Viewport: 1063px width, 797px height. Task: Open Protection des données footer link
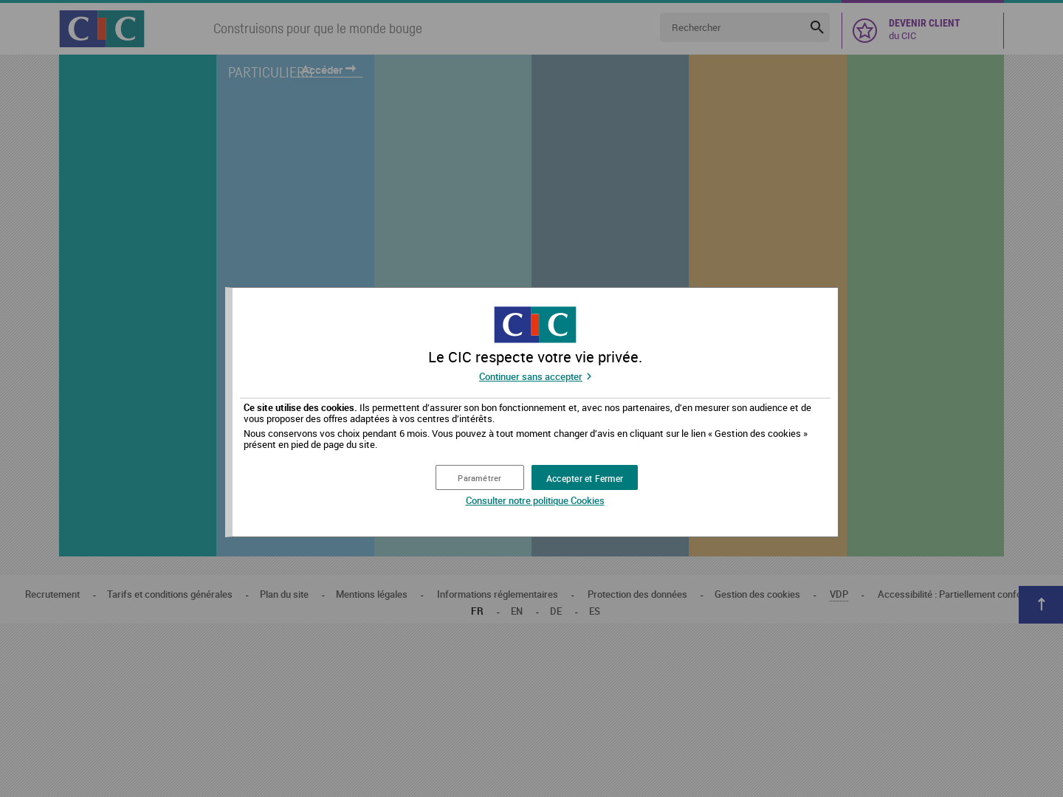[637, 594]
